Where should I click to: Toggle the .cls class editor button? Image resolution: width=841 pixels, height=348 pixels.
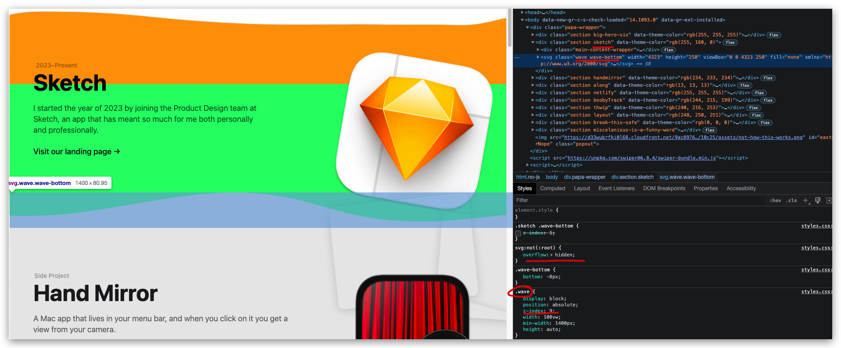point(791,200)
